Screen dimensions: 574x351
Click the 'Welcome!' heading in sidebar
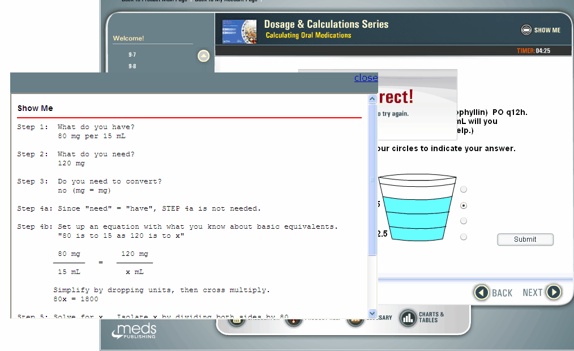click(x=128, y=38)
